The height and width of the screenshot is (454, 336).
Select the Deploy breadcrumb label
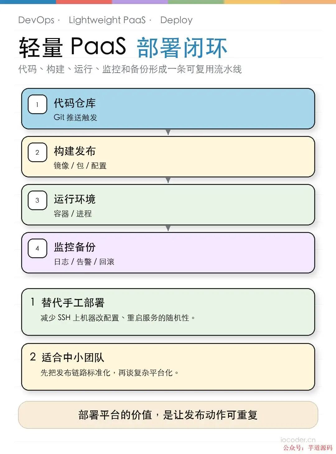[176, 20]
